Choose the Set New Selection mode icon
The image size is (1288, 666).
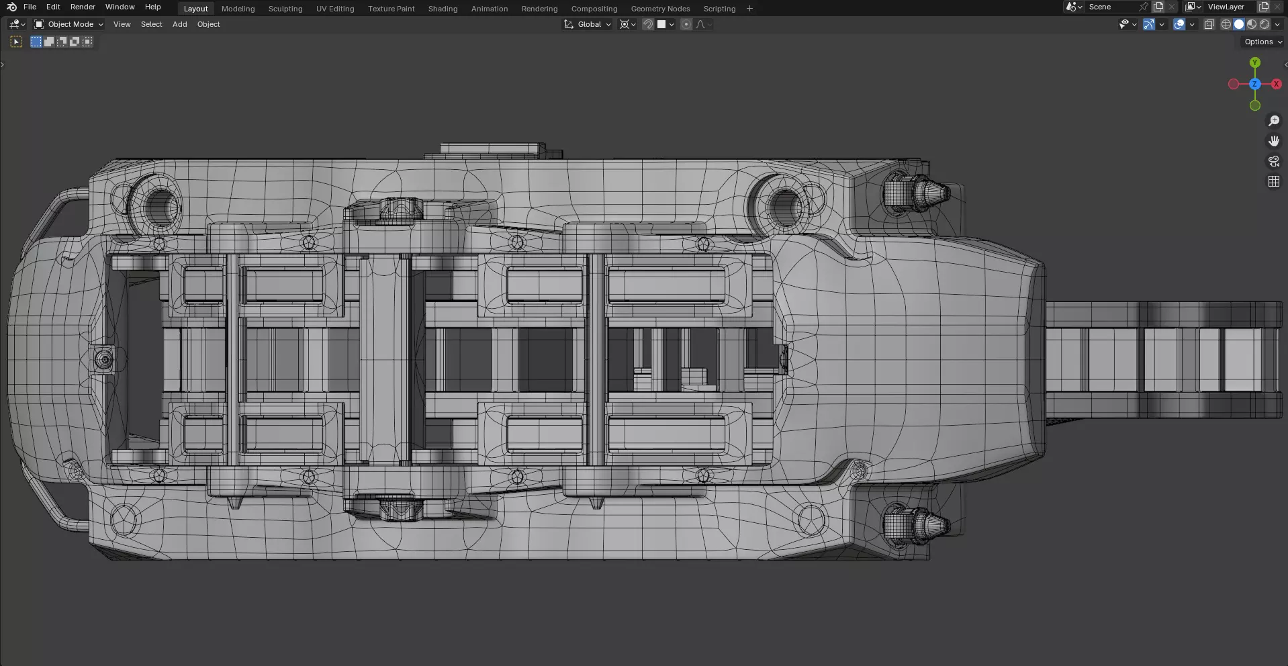36,42
